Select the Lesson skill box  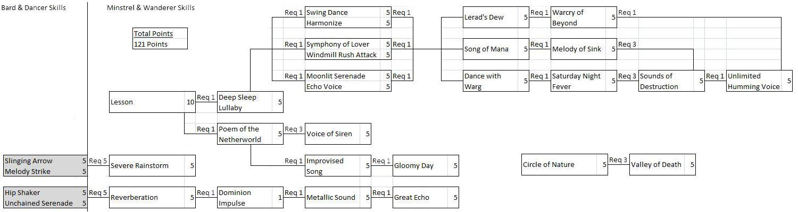click(x=152, y=102)
